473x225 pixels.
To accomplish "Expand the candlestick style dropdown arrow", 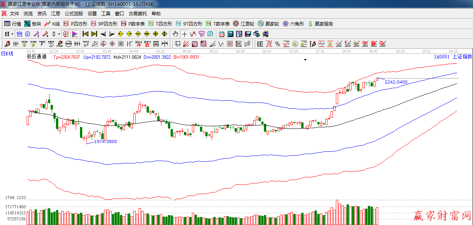I will (59, 34).
